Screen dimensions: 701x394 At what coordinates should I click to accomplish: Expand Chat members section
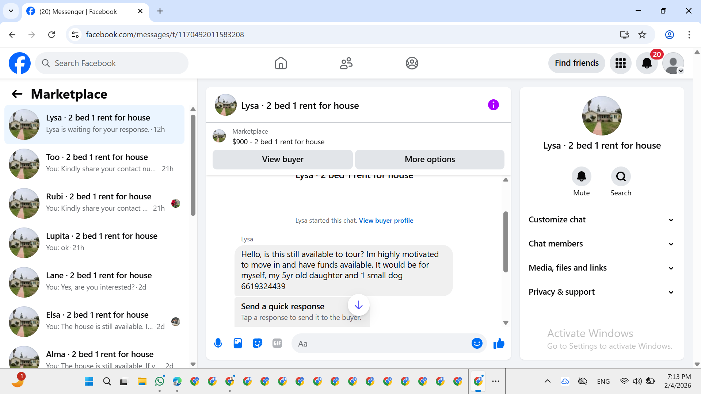point(601,244)
